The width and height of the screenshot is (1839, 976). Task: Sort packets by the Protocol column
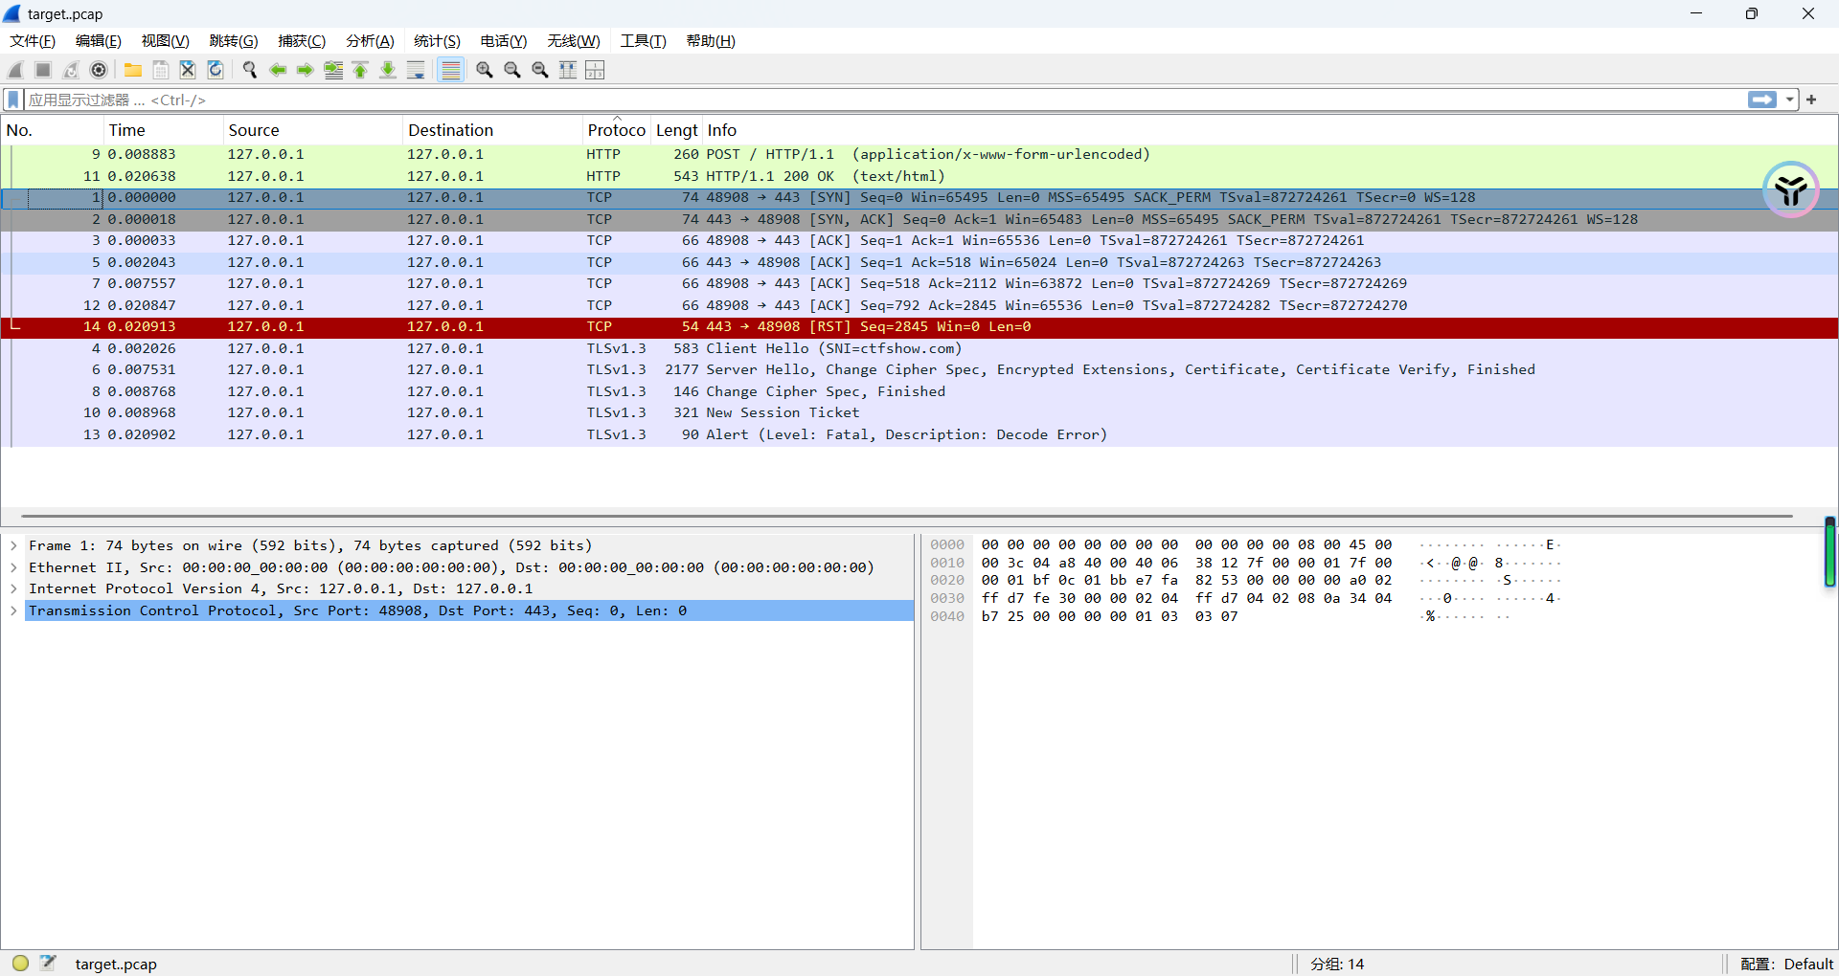click(617, 130)
